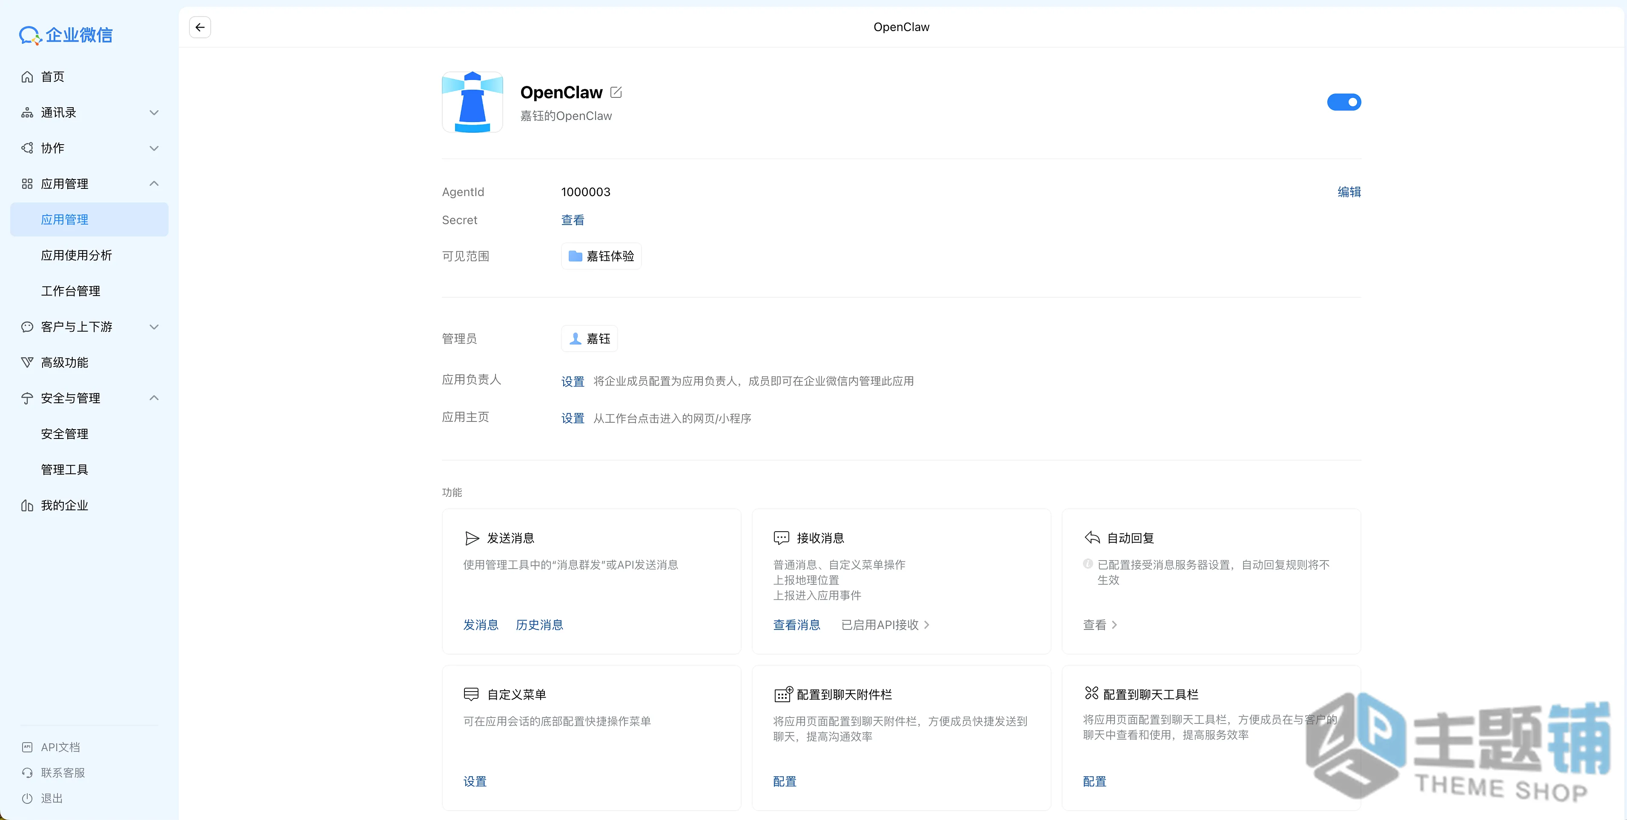Click the 联系客服 headset icon
This screenshot has width=1627, height=820.
pos(27,773)
